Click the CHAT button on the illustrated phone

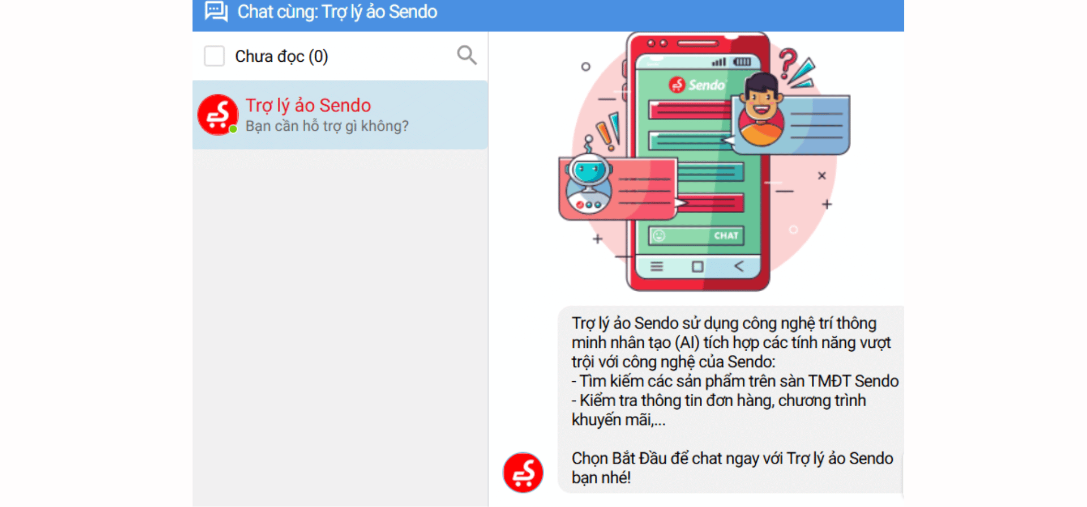(726, 236)
